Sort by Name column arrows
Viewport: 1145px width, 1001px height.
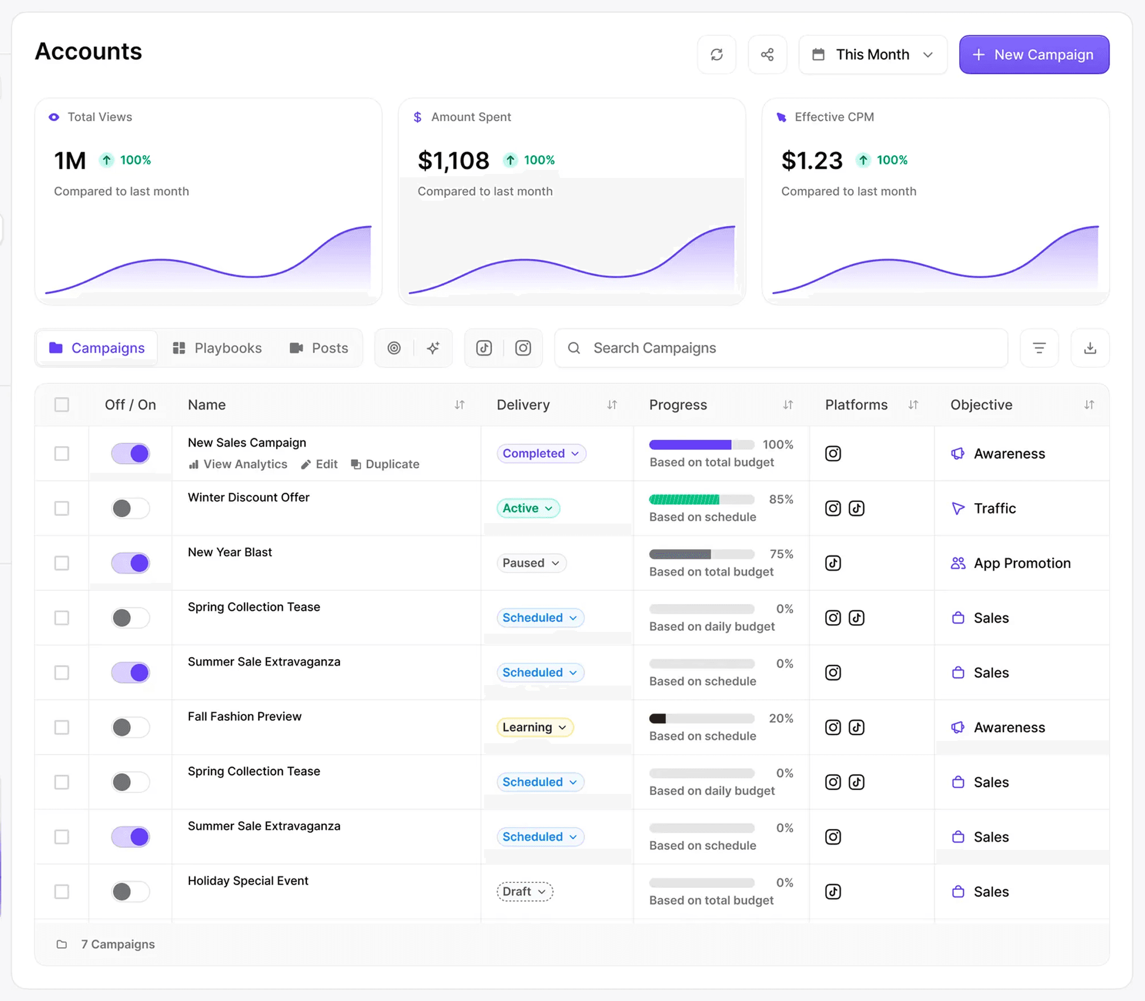coord(460,405)
